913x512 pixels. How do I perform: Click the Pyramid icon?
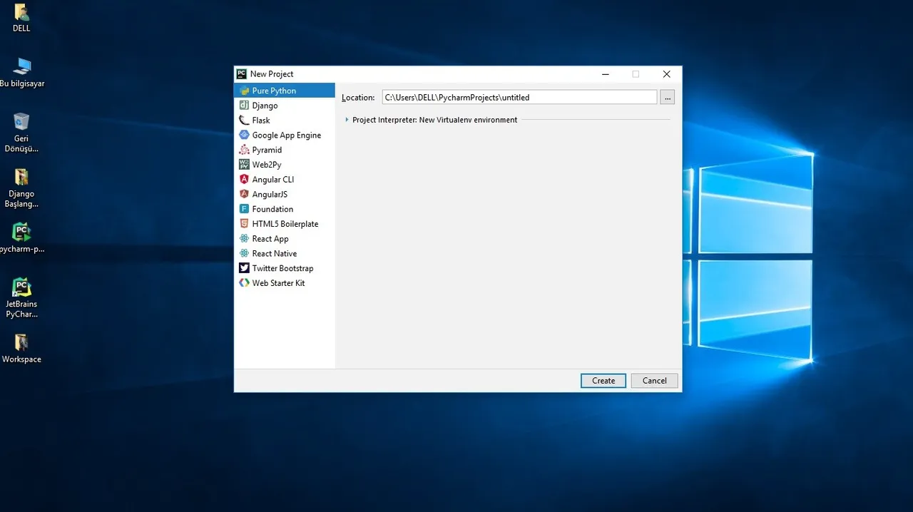(244, 150)
